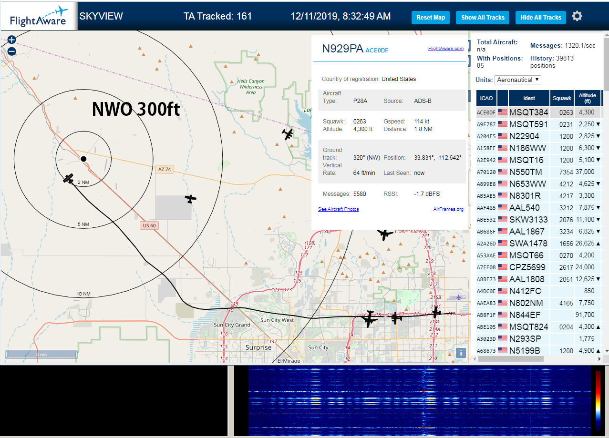Select the N653WW row
This screenshot has height=438, width=609.
point(538,184)
